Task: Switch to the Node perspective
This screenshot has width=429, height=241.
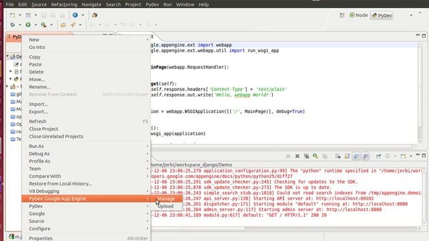Action: pyautogui.click(x=359, y=15)
